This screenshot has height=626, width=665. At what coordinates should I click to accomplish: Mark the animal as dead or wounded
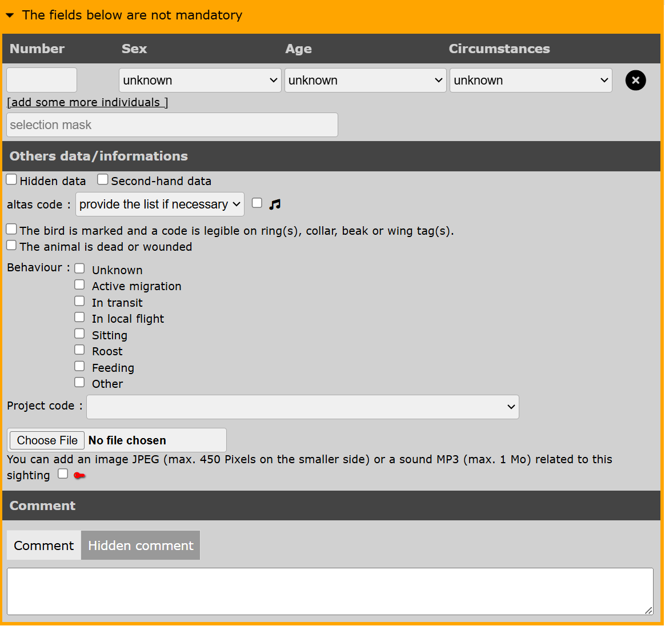coord(11,246)
